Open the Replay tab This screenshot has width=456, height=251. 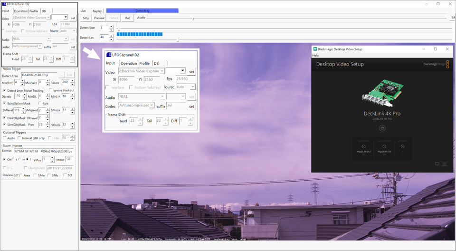click(x=97, y=11)
